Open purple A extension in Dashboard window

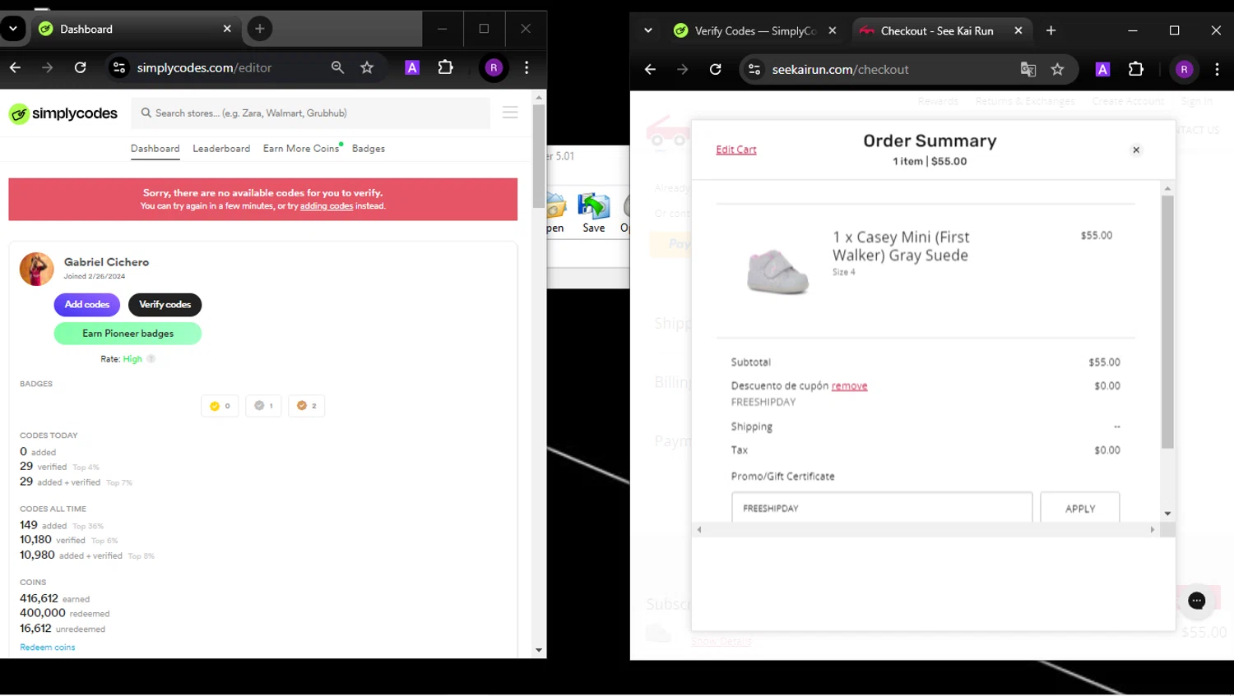[412, 67]
